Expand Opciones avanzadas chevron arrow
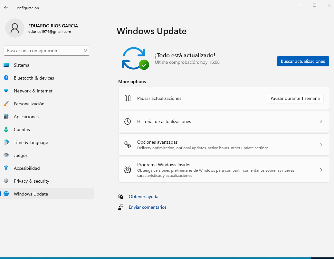The width and height of the screenshot is (334, 259). coord(321,145)
